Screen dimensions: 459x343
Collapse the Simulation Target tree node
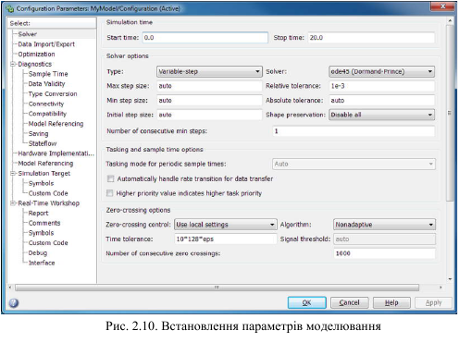[x=13, y=174]
